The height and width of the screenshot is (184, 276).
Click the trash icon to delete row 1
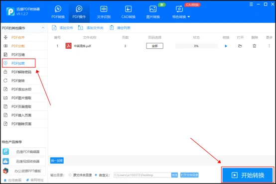[255, 46]
